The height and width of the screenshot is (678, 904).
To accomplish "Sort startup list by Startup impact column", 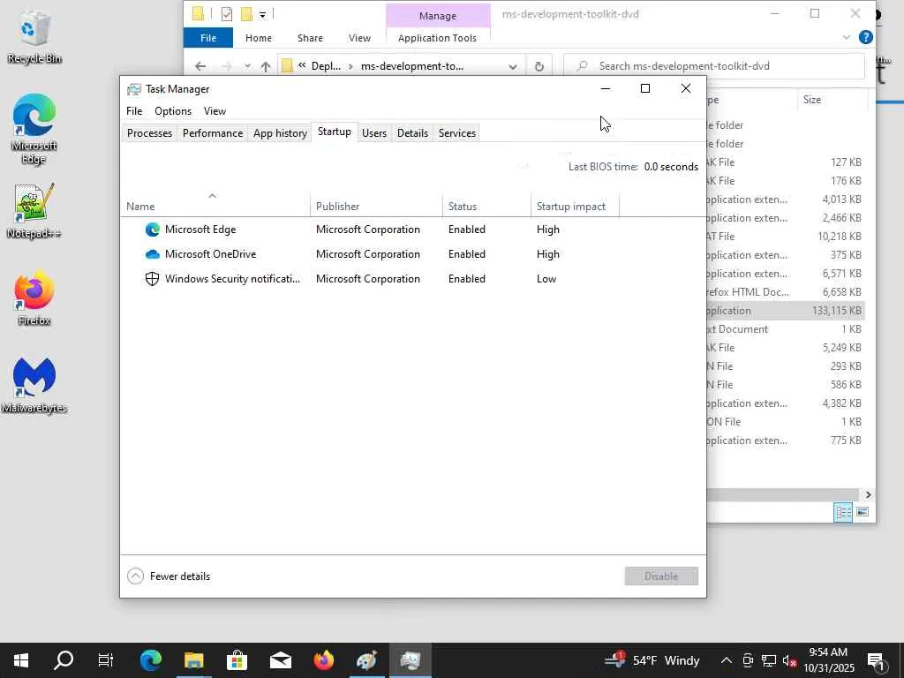I will tap(575, 206).
